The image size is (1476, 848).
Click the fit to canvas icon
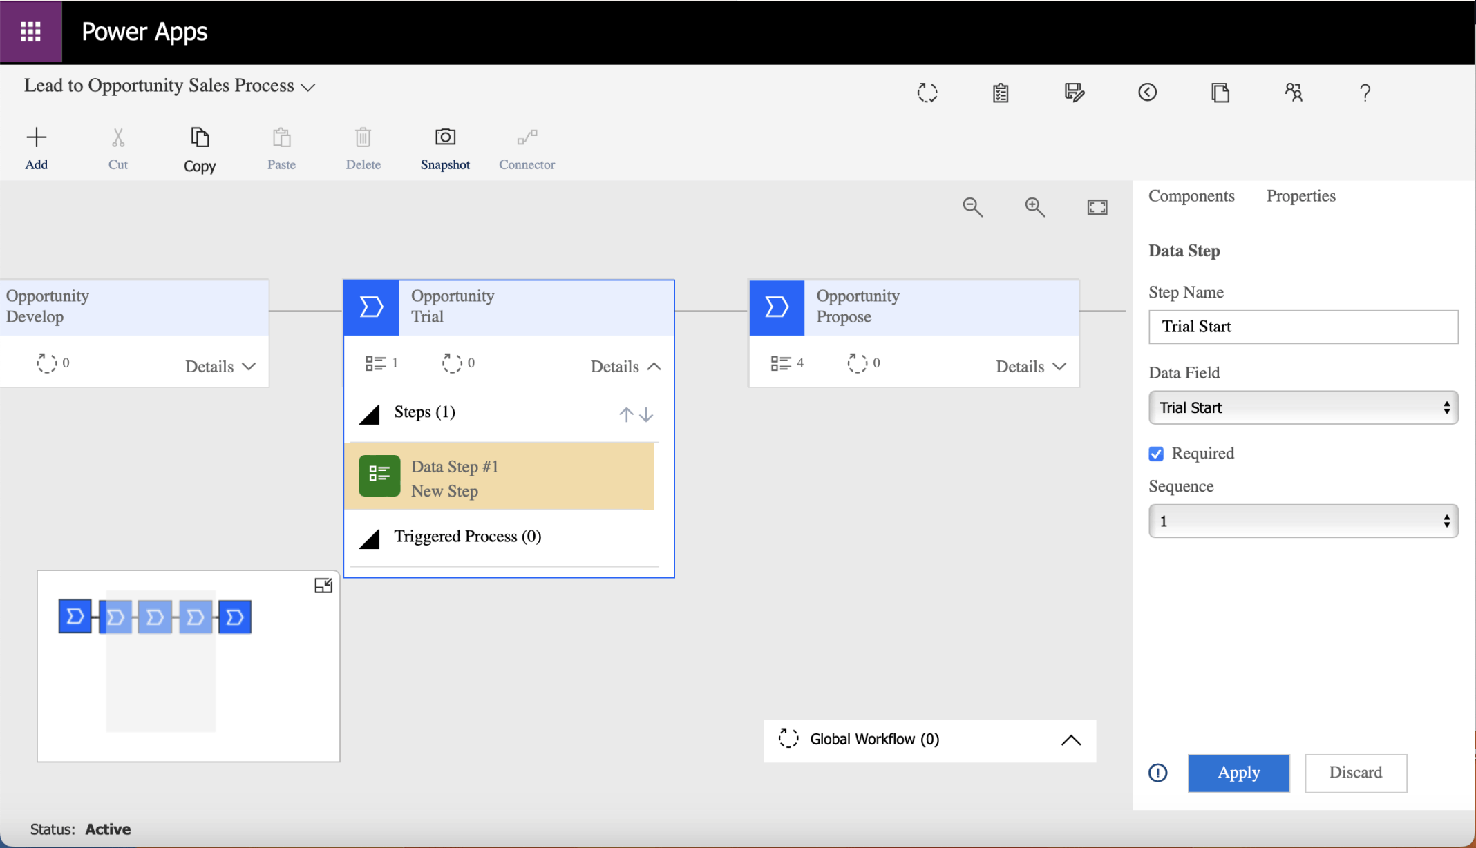[1097, 207]
